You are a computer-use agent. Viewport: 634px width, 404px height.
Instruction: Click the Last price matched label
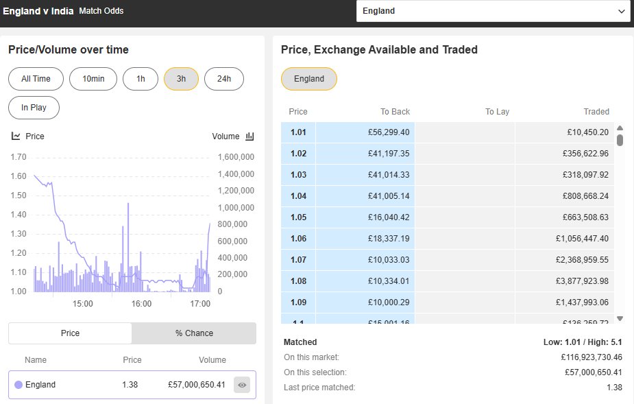[319, 388]
